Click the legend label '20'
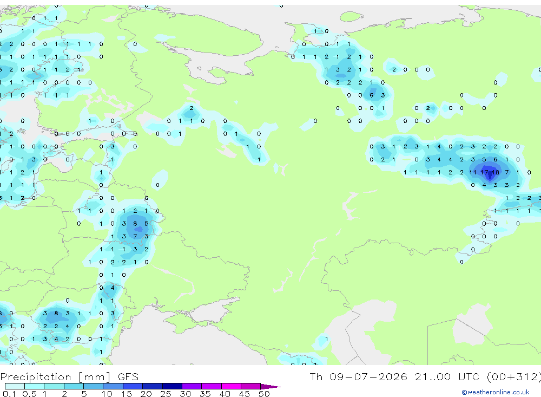 point(146,394)
